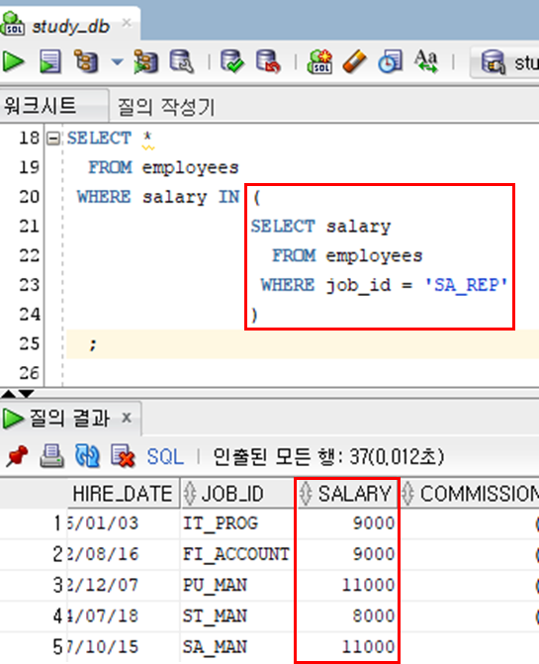Click the SQL Tuning Advisor icon

(x=182, y=61)
